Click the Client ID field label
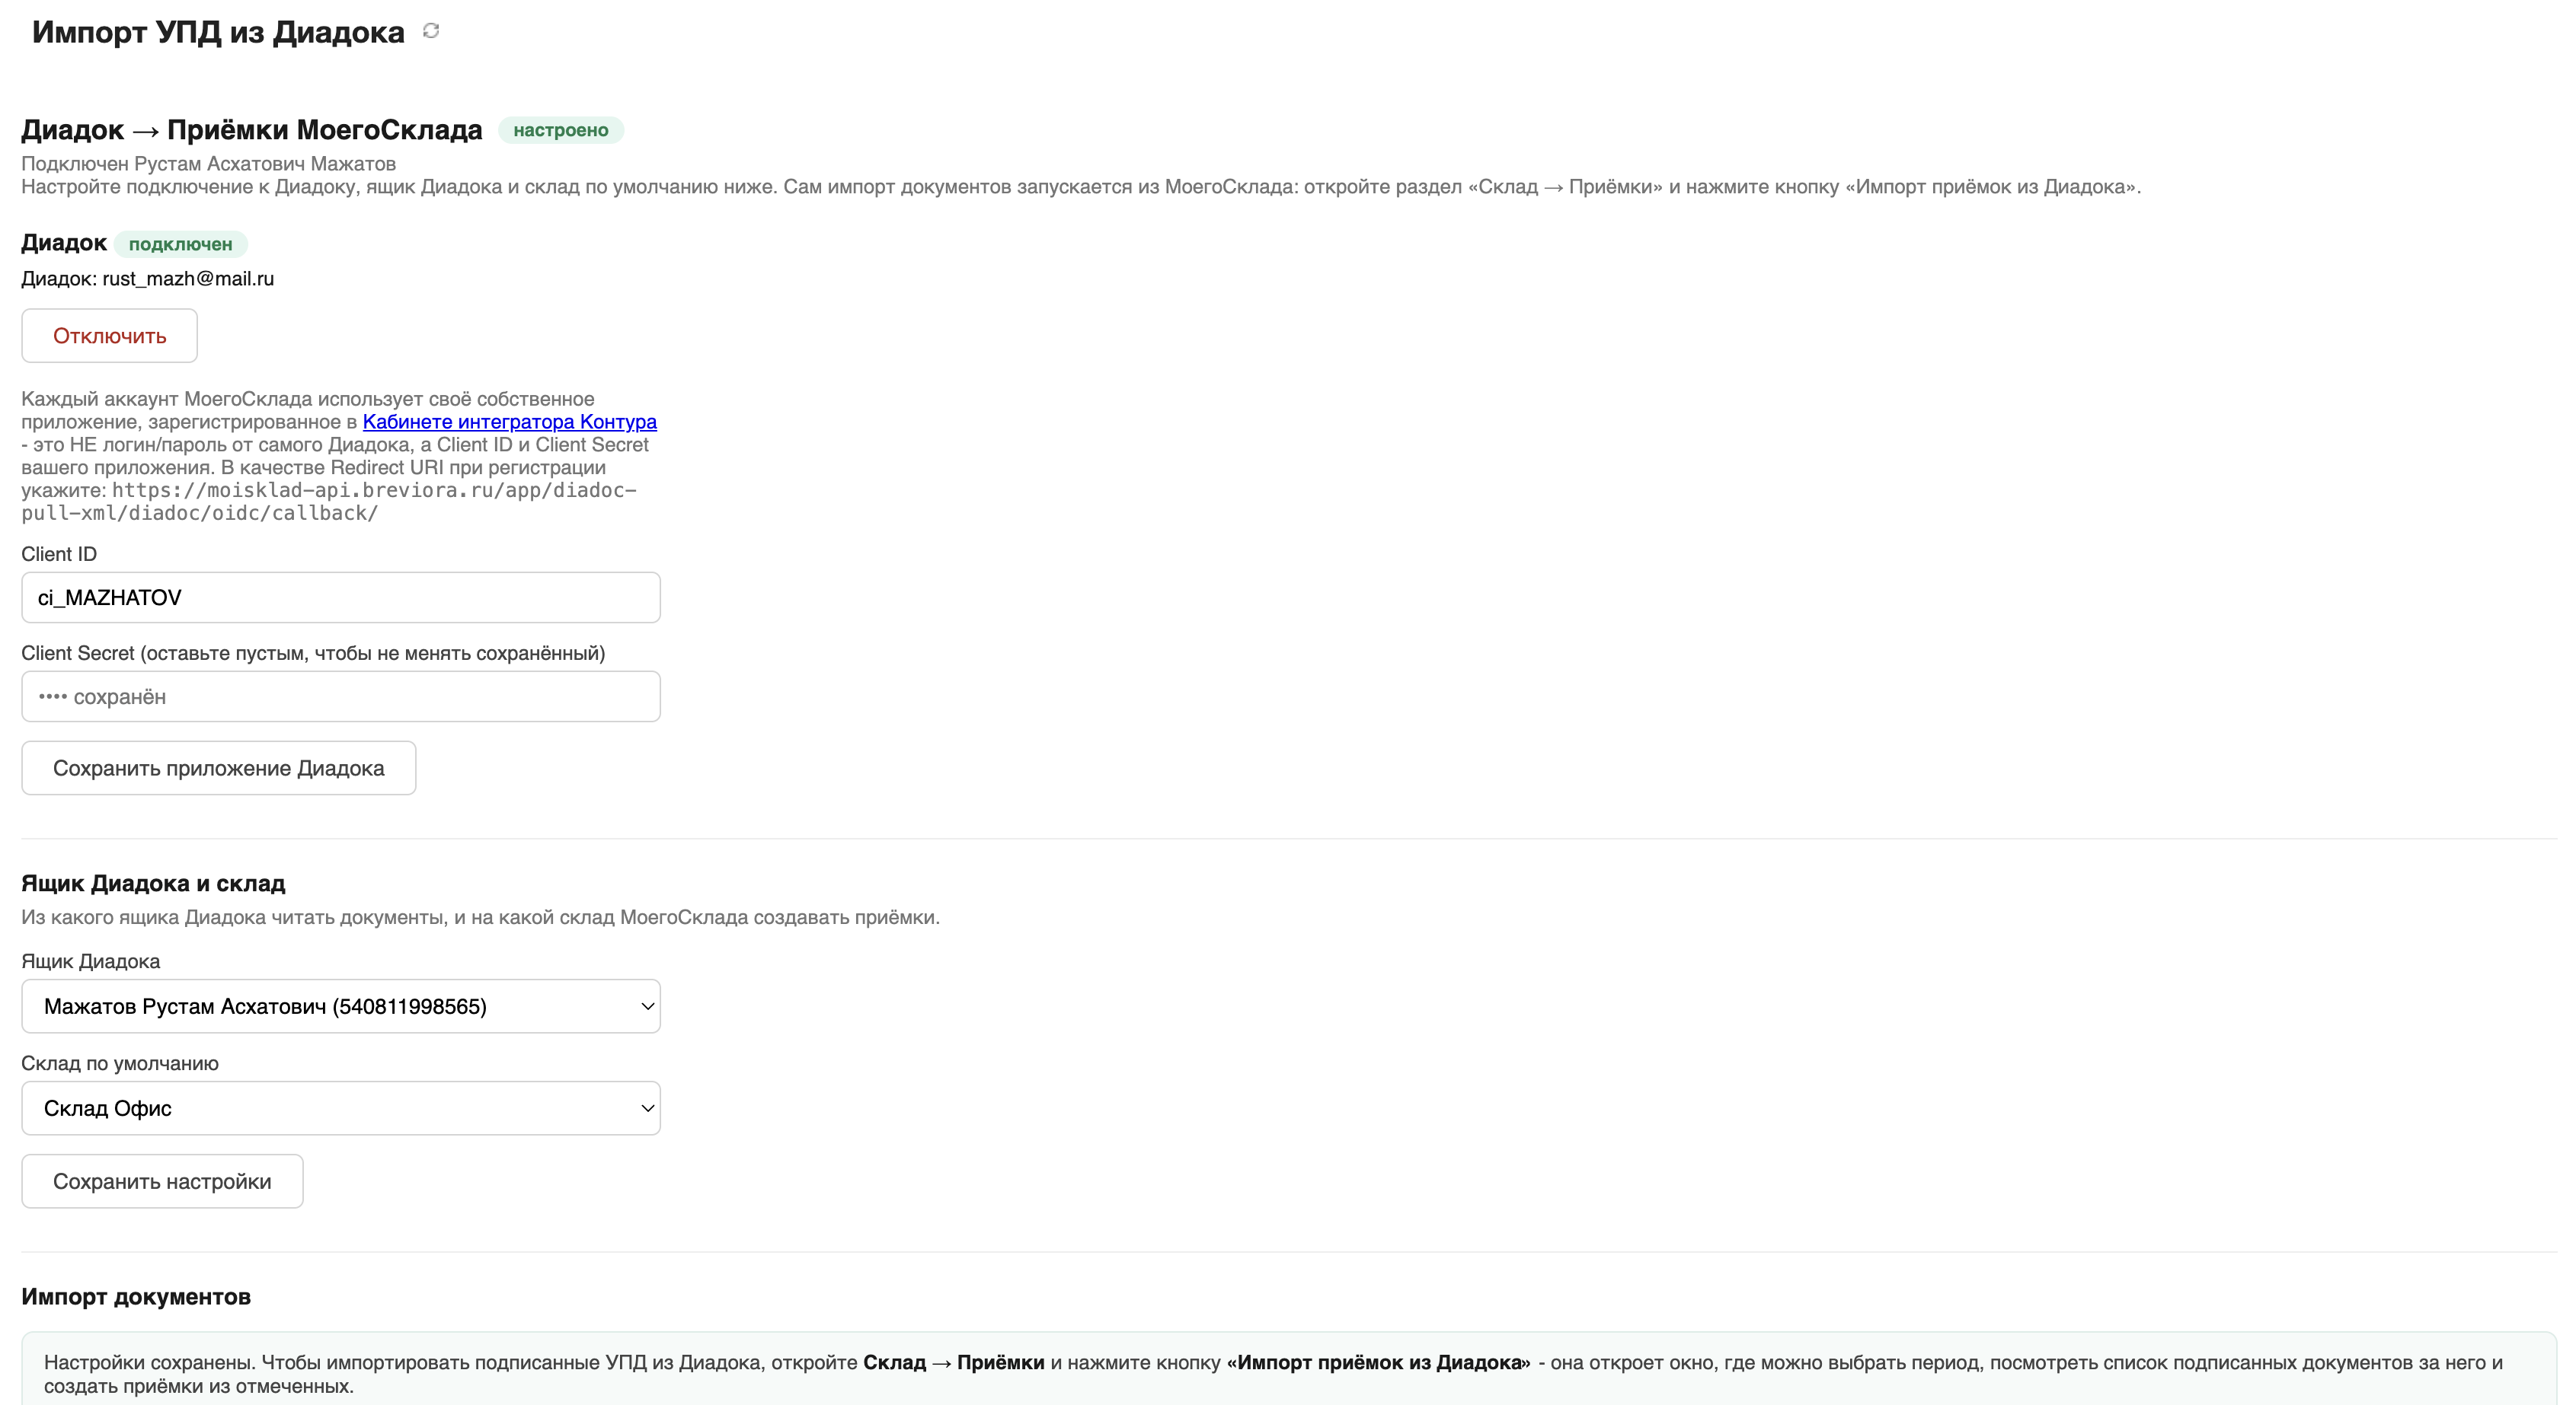The width and height of the screenshot is (2576, 1405). [59, 555]
